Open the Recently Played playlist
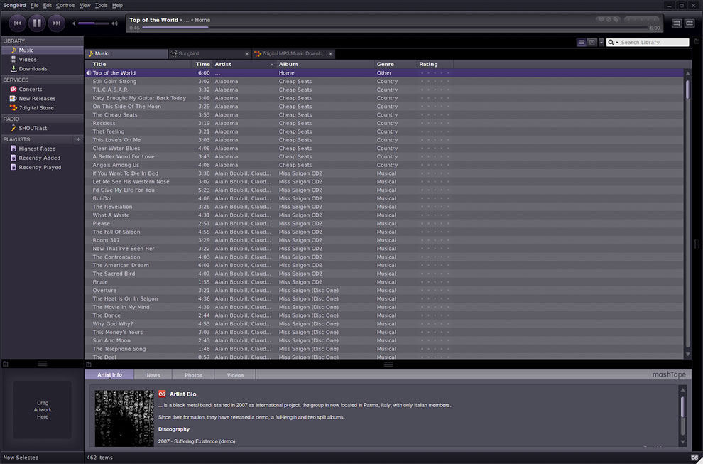 (x=42, y=168)
